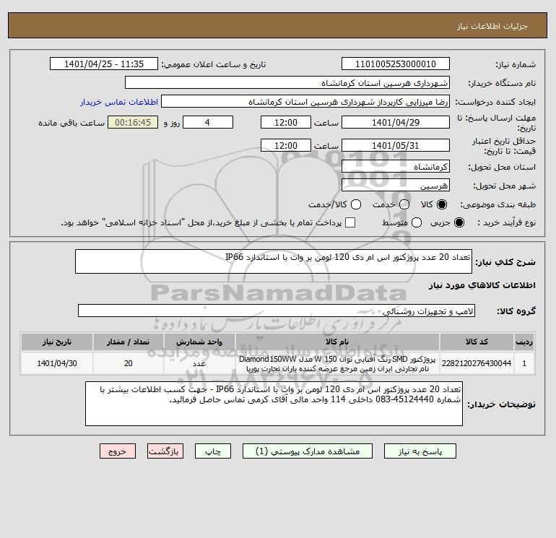556x538 pixels.
Task: Click the اطلاعات کالاهای مورد نیاز heading
Action: pos(482,285)
